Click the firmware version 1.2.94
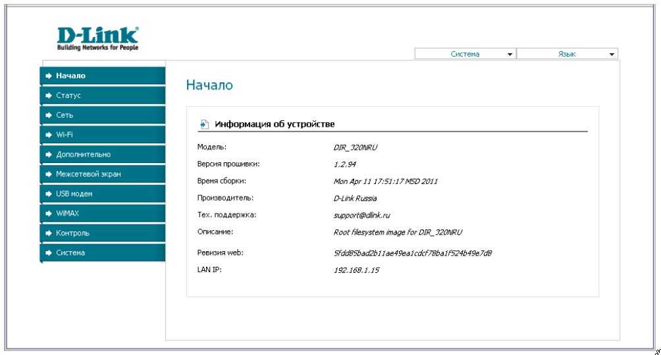Viewport: 661px width, 355px height. pyautogui.click(x=345, y=164)
